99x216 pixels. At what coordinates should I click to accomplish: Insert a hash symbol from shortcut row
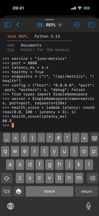[58, 138]
